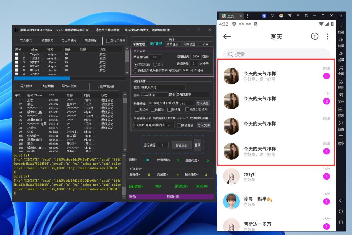352x235 pixels.
Task: Enable the 随机变量 checkbox
Action: coord(179,125)
